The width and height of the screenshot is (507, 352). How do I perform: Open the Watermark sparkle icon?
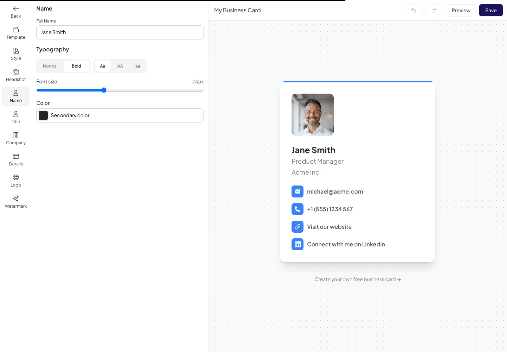point(16,199)
